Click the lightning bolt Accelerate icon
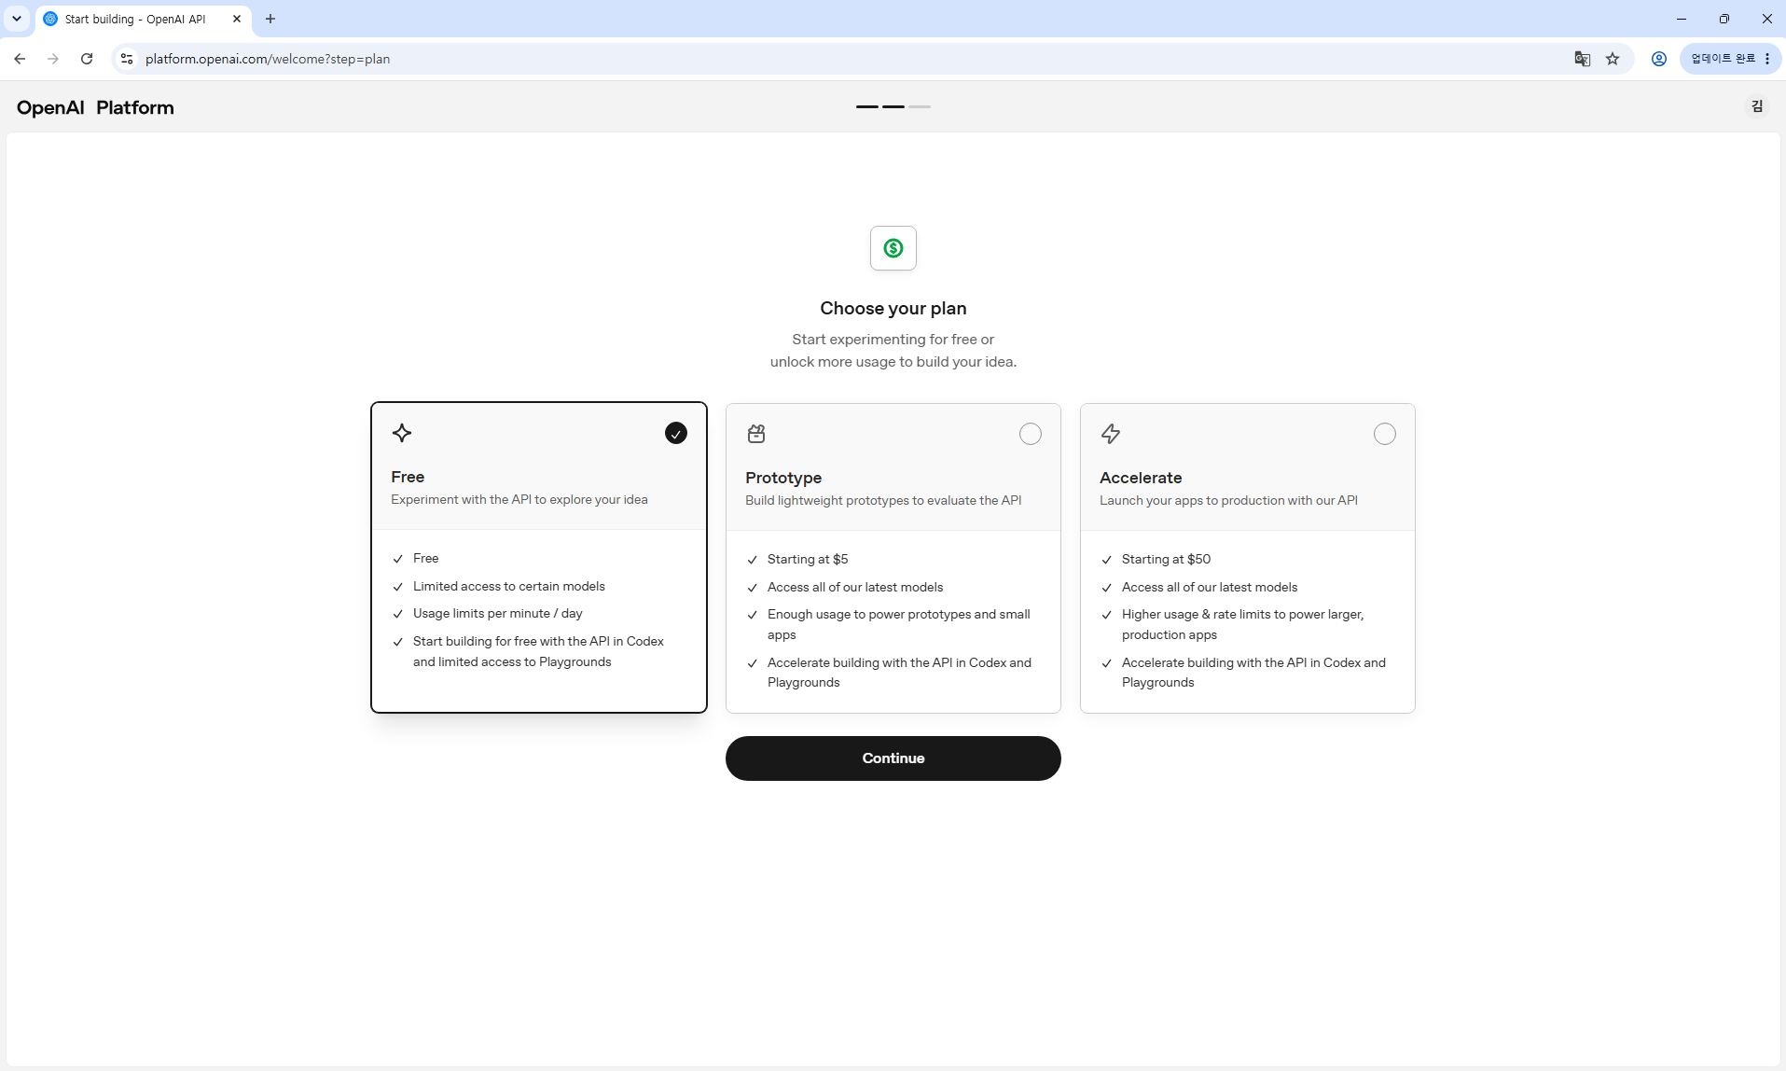The height and width of the screenshot is (1071, 1786). coord(1111,434)
